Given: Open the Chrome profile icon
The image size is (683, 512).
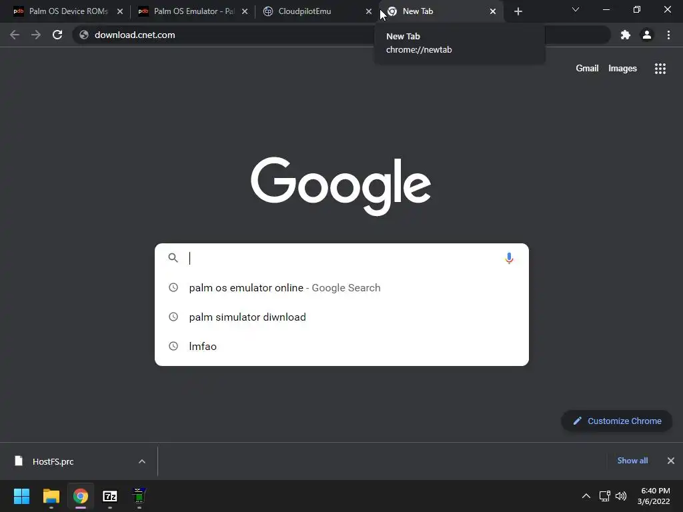Looking at the screenshot, I should (647, 35).
